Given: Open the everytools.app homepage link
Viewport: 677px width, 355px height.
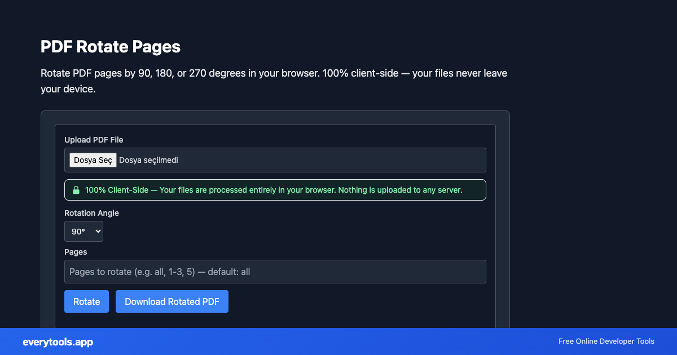Looking at the screenshot, I should (58, 341).
